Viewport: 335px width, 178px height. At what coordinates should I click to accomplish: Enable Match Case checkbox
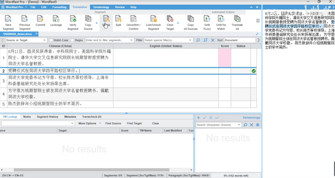coord(51,40)
